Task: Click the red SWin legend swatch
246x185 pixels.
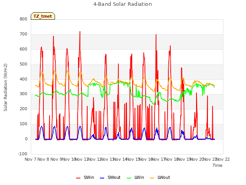Action: coord(78,178)
